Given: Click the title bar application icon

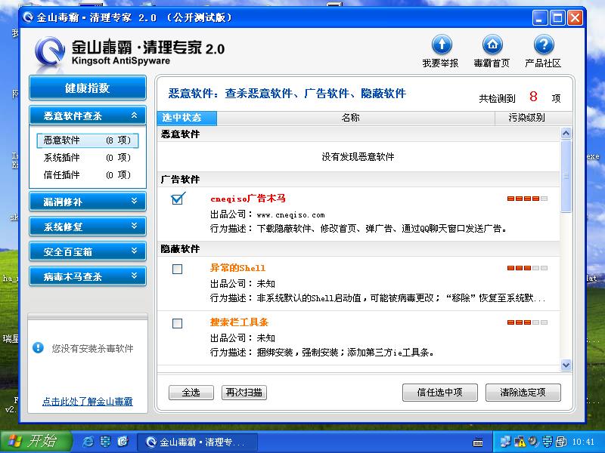Looking at the screenshot, I should (x=27, y=17).
